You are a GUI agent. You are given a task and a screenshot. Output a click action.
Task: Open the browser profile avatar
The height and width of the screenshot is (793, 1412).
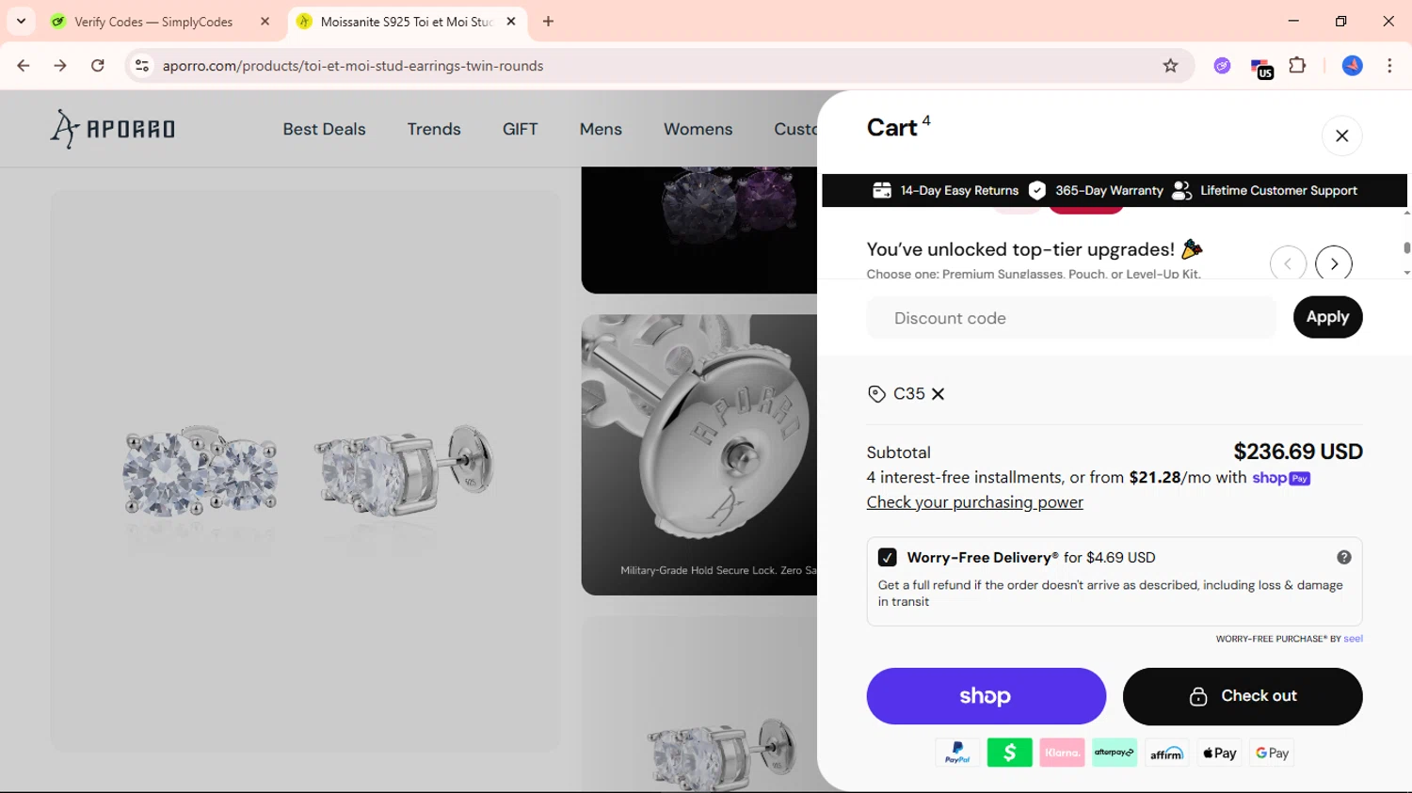coord(1352,66)
